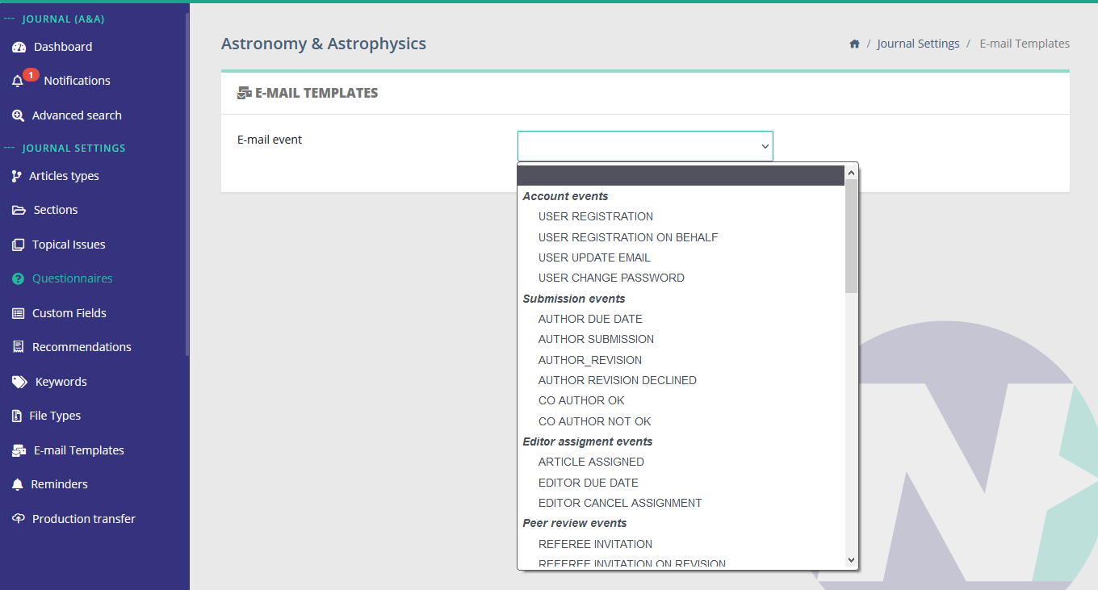1098x590 pixels.
Task: Click the File Types document icon
Action: (17, 416)
